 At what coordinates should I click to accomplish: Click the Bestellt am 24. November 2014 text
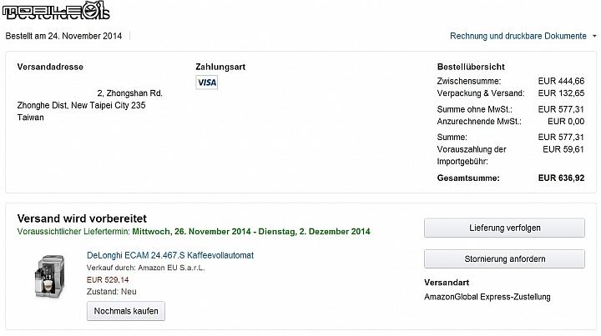(63, 36)
